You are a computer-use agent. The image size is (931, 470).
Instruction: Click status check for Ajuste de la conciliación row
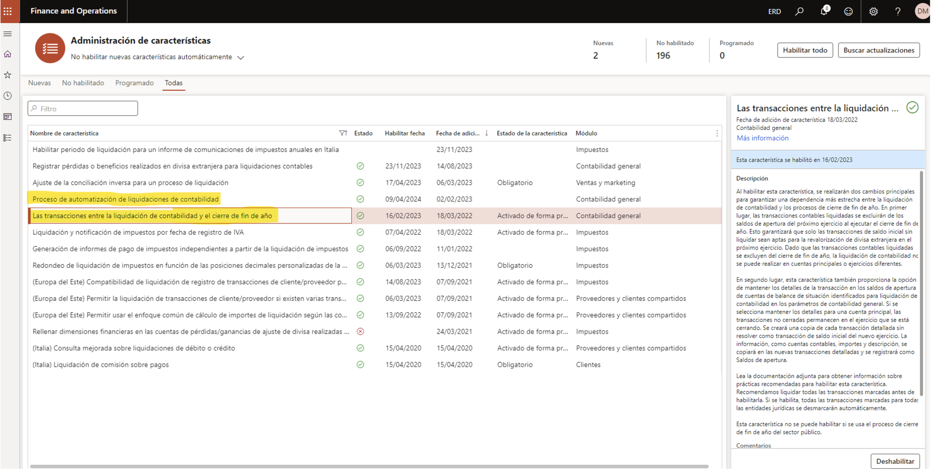click(x=360, y=182)
